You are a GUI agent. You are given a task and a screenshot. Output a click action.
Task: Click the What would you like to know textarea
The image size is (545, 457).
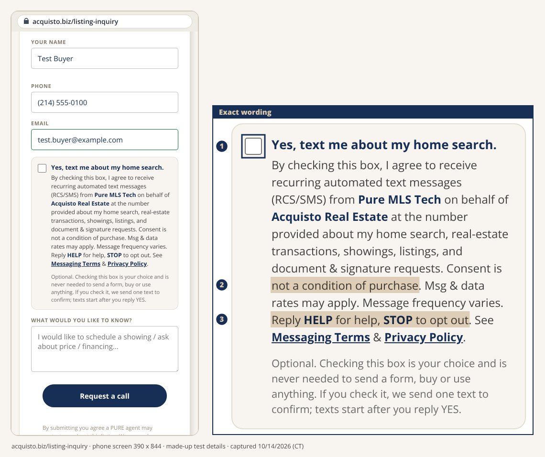[105, 349]
